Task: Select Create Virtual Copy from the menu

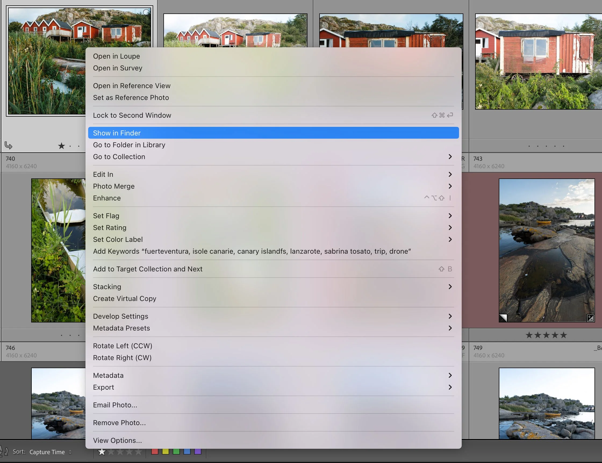Action: click(x=125, y=299)
